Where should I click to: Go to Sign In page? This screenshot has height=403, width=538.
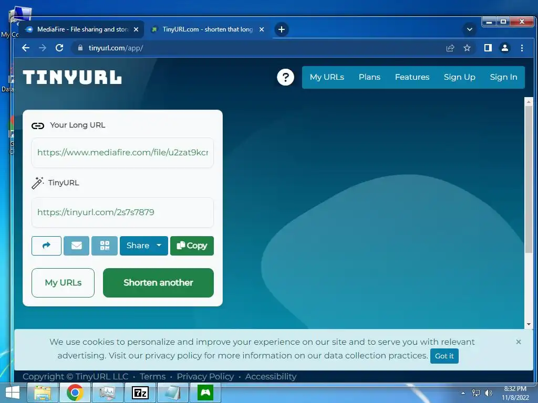503,77
